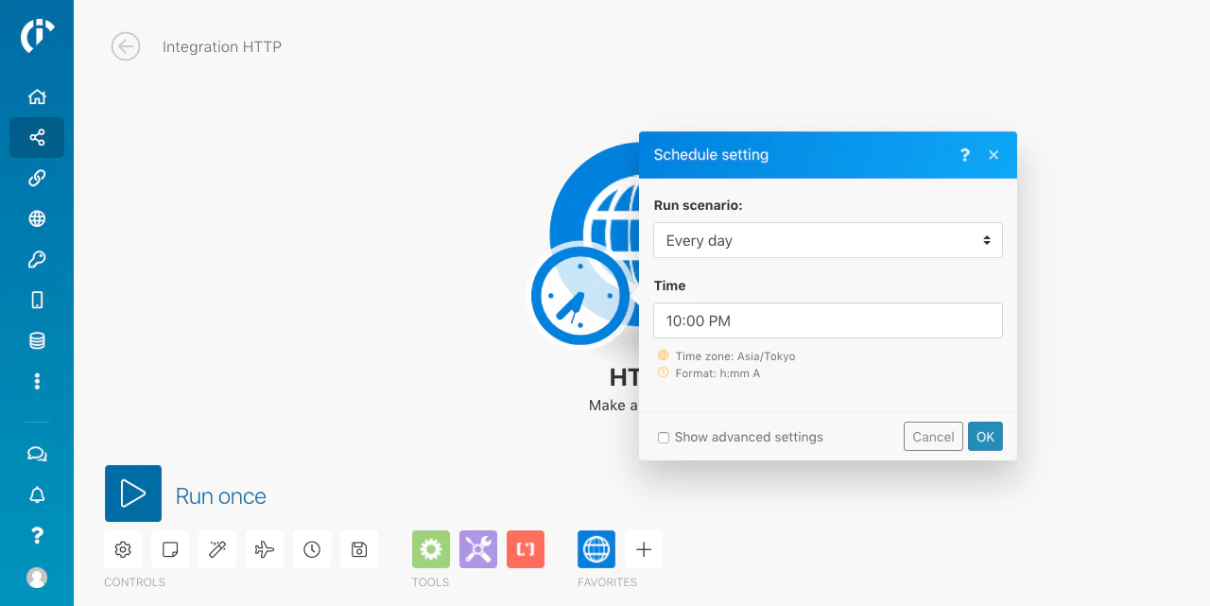Click the Integromat logo in the sidebar
The width and height of the screenshot is (1210, 606).
pyautogui.click(x=37, y=36)
